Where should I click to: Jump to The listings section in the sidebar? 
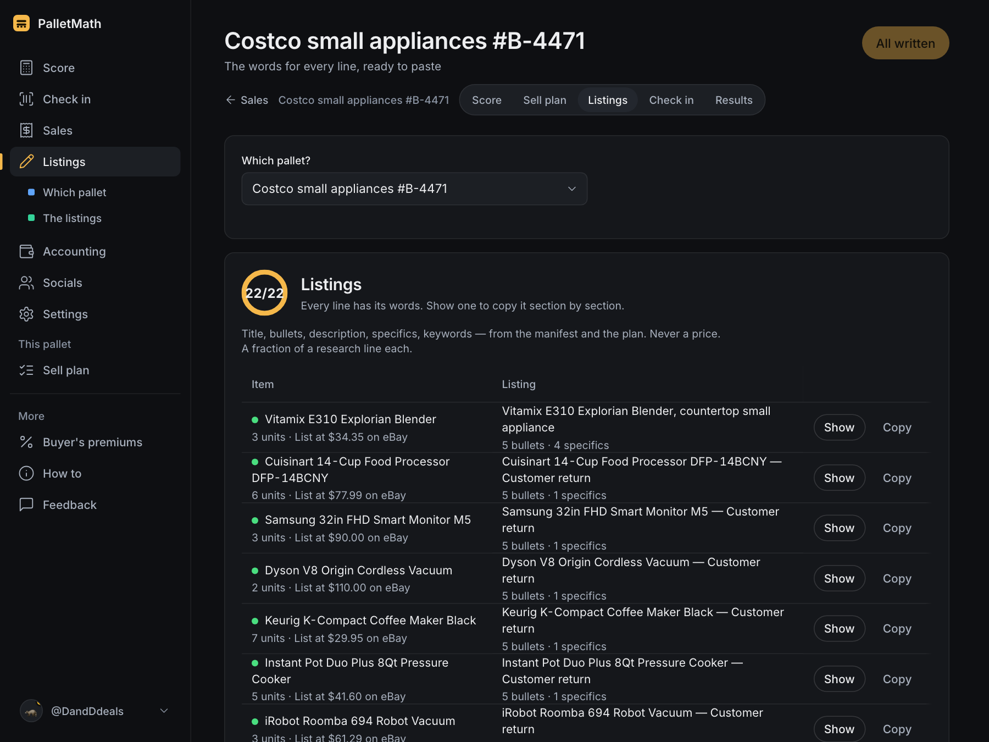point(72,218)
